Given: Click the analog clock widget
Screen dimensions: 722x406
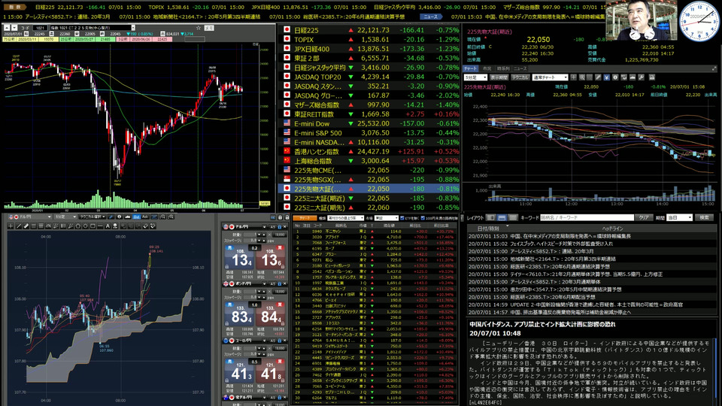Looking at the screenshot, I should [699, 21].
